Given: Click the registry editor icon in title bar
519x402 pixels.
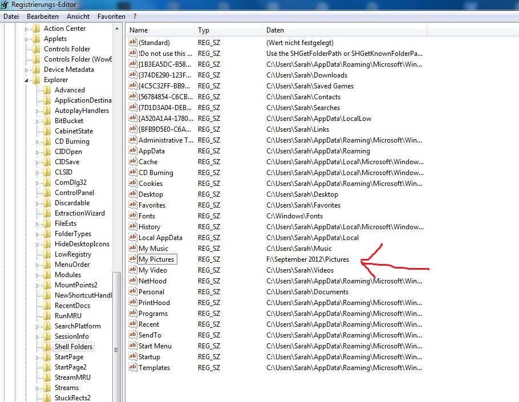Looking at the screenshot, I should (5, 5).
